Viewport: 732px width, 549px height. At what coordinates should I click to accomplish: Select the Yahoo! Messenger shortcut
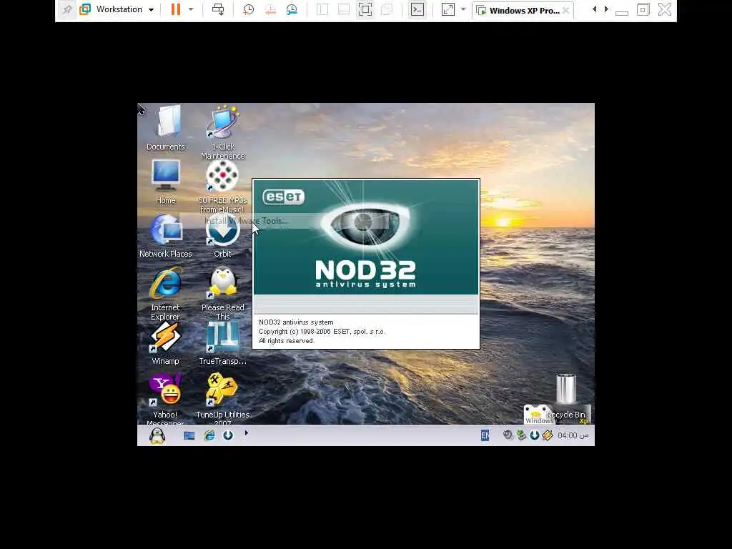click(165, 399)
